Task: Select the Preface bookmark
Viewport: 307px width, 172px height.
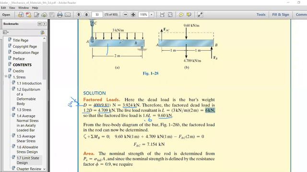Action: tap(19, 59)
